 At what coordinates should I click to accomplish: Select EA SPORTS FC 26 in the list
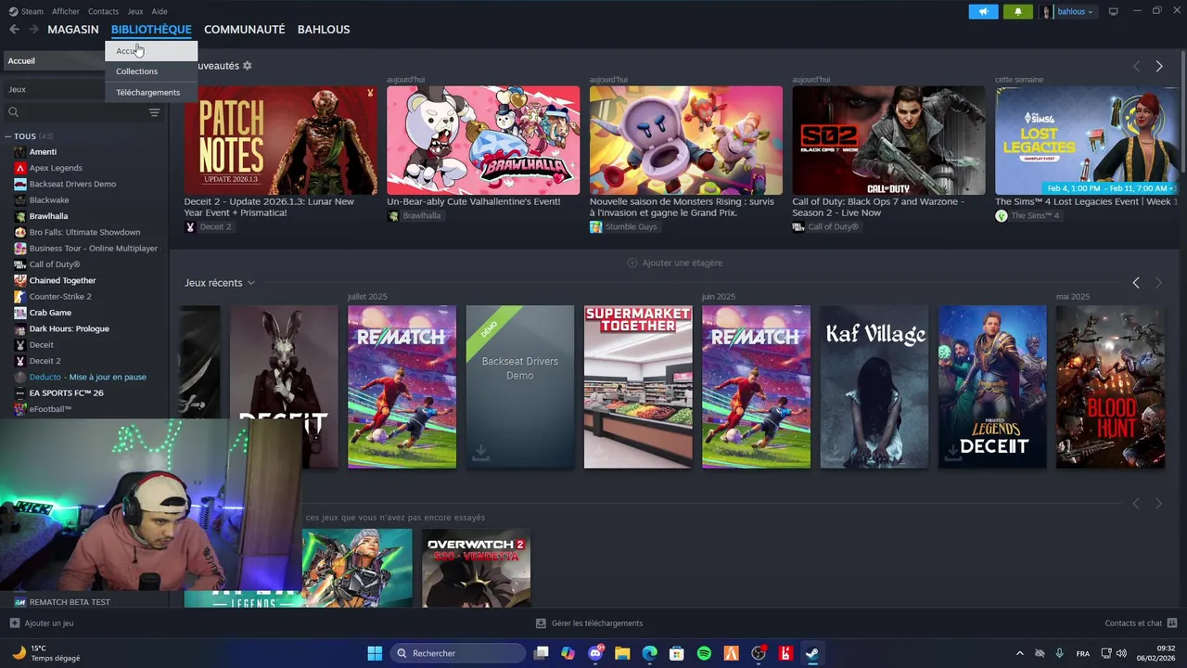[66, 392]
